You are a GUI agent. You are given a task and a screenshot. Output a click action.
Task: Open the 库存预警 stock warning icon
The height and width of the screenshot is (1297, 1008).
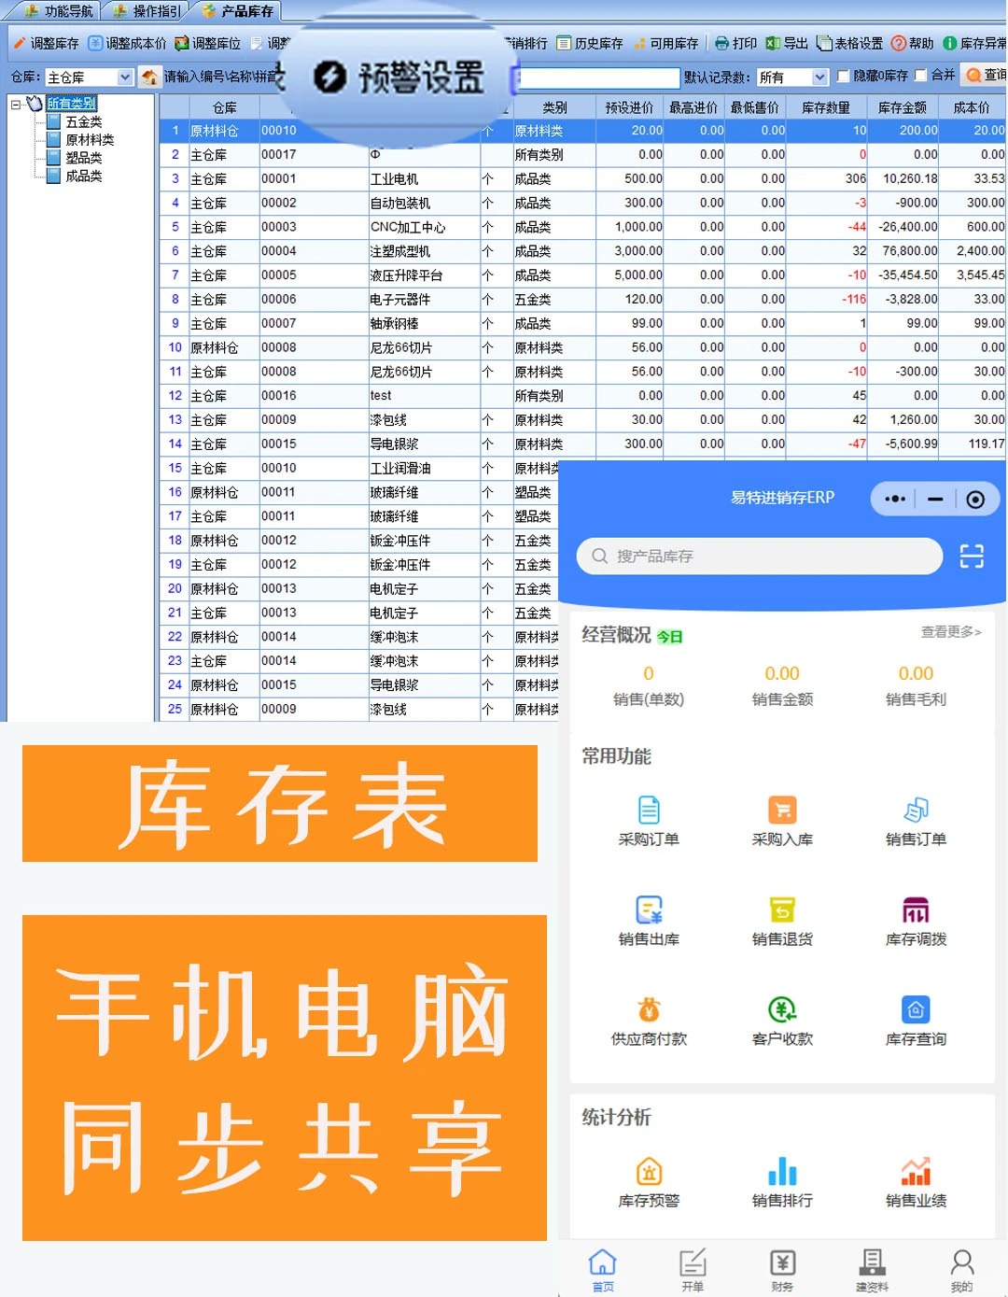click(649, 1172)
